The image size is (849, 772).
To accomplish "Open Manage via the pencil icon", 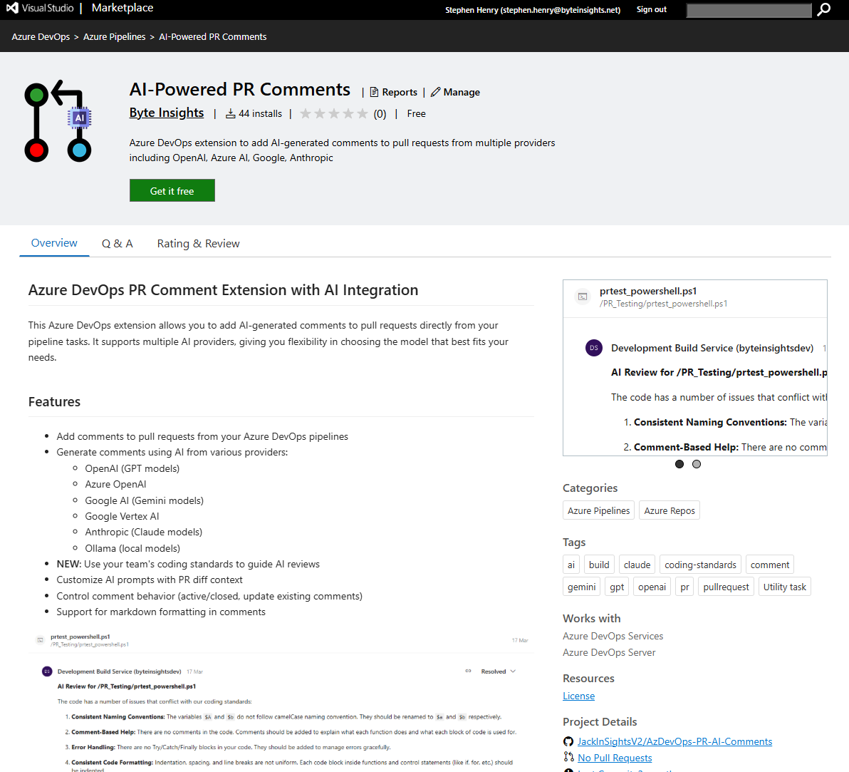I will (x=436, y=92).
